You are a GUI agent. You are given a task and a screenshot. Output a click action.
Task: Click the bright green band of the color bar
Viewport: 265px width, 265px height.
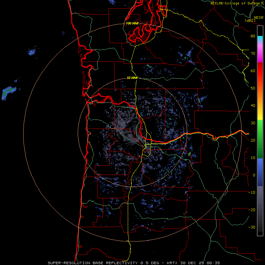(260, 126)
